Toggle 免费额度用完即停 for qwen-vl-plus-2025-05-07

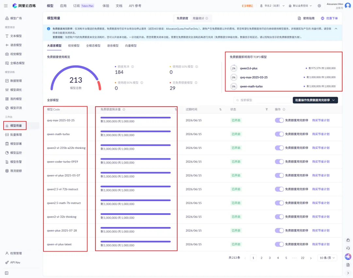click(x=279, y=175)
